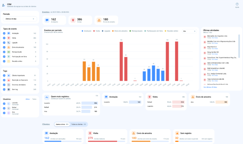The width and height of the screenshot is (243, 144).
Task: Click Rafael's avatar in Usuários
Action: (9, 108)
